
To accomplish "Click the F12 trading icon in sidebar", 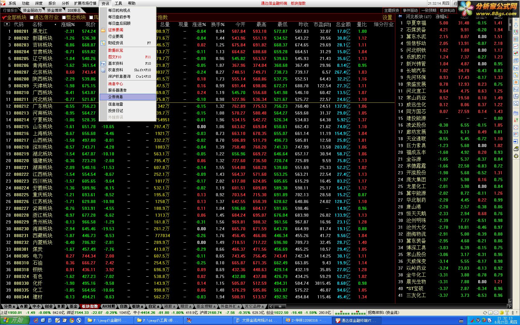I will 516,89.
